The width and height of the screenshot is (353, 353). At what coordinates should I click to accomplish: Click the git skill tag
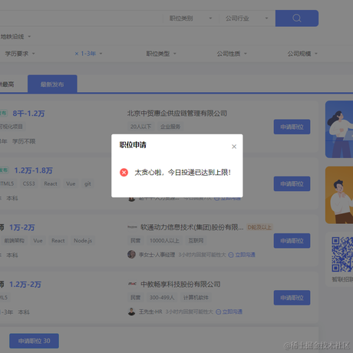click(87, 183)
